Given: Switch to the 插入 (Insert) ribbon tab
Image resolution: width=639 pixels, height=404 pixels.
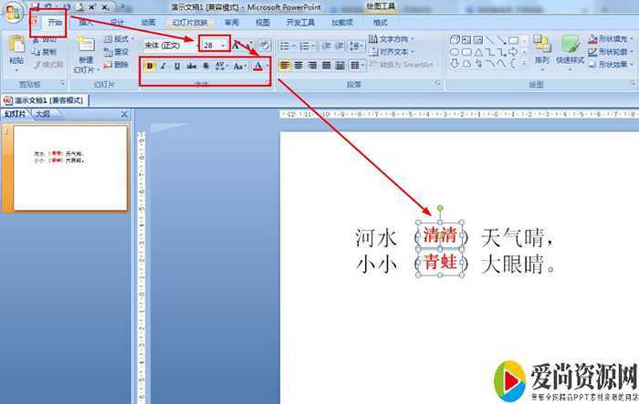Looking at the screenshot, I should click(x=85, y=22).
